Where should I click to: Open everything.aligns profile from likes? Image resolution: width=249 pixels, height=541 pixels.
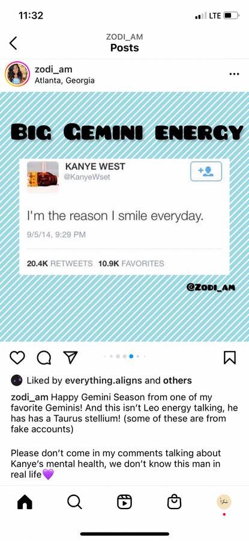[103, 380]
